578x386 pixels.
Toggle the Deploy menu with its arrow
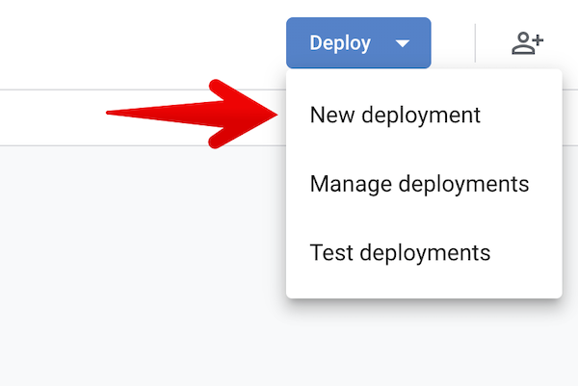pos(403,44)
